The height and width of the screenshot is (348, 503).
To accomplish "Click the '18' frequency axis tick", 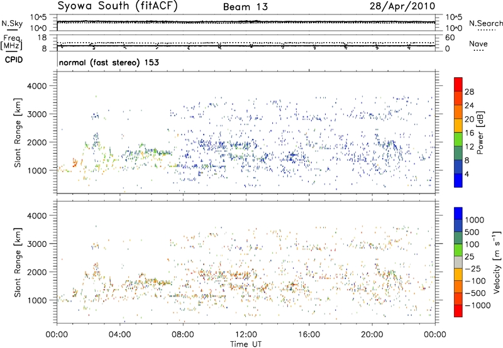I will point(42,37).
